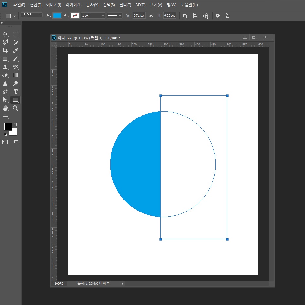This screenshot has height=305, width=305.
Task: Select the History Brush tool
Action: pyautogui.click(x=15, y=67)
